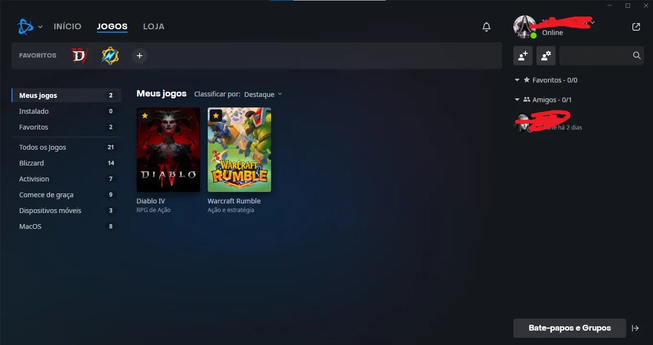Click the Classificar por label

(217, 95)
